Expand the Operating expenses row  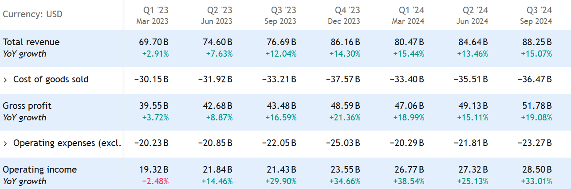6,143
